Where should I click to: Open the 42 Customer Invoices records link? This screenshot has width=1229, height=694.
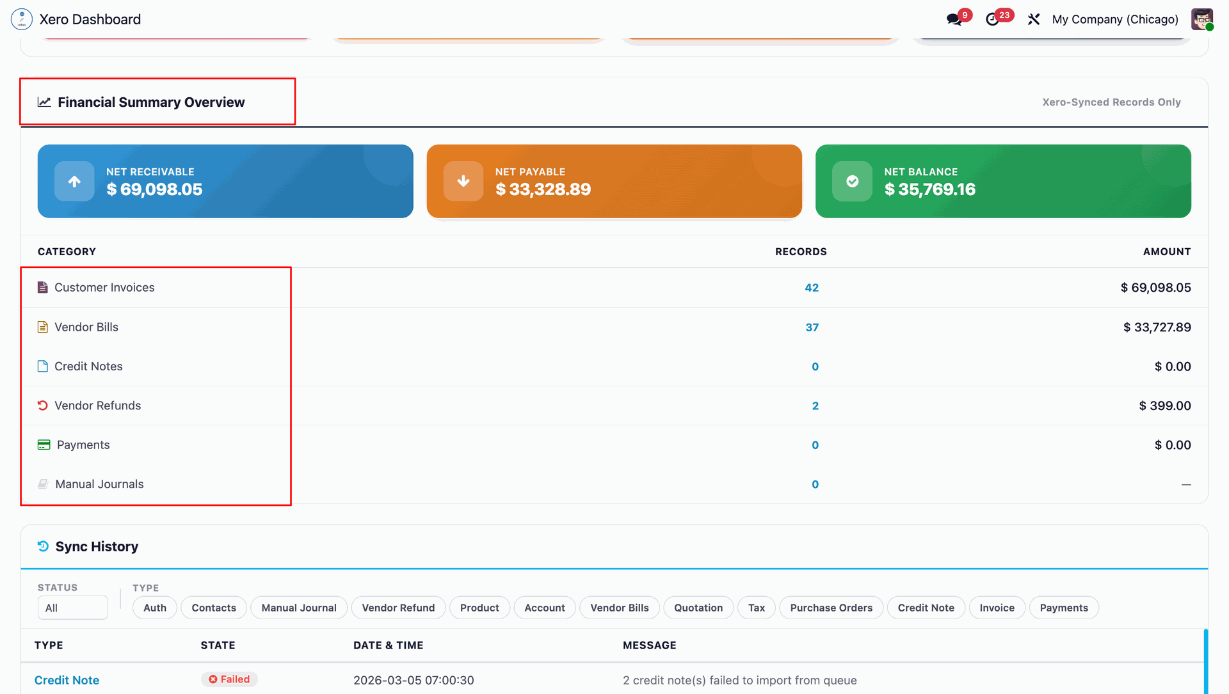coord(812,288)
